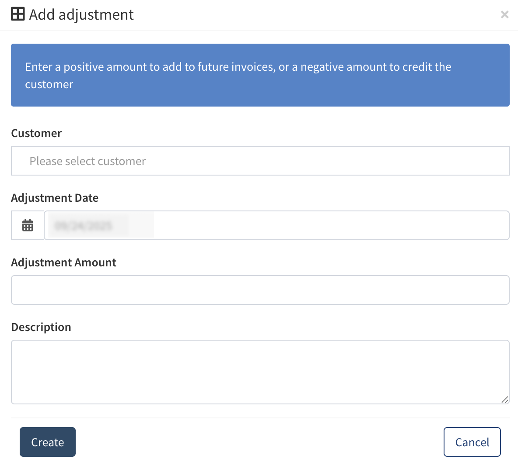This screenshot has width=518, height=469.
Task: Click the Description label
Action: coord(41,327)
